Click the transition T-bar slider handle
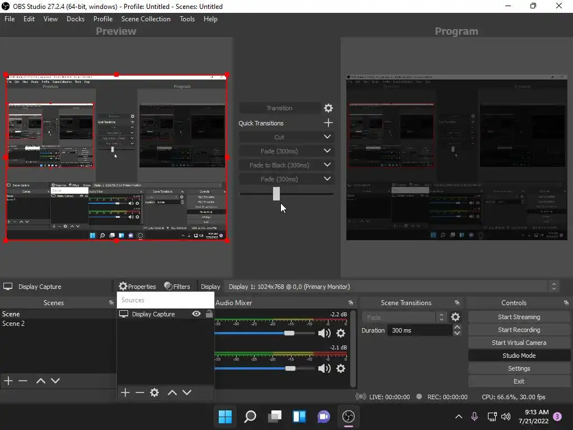This screenshot has width=573, height=430. (x=276, y=194)
